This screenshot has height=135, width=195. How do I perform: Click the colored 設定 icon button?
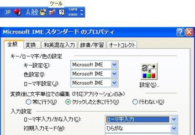point(149,71)
